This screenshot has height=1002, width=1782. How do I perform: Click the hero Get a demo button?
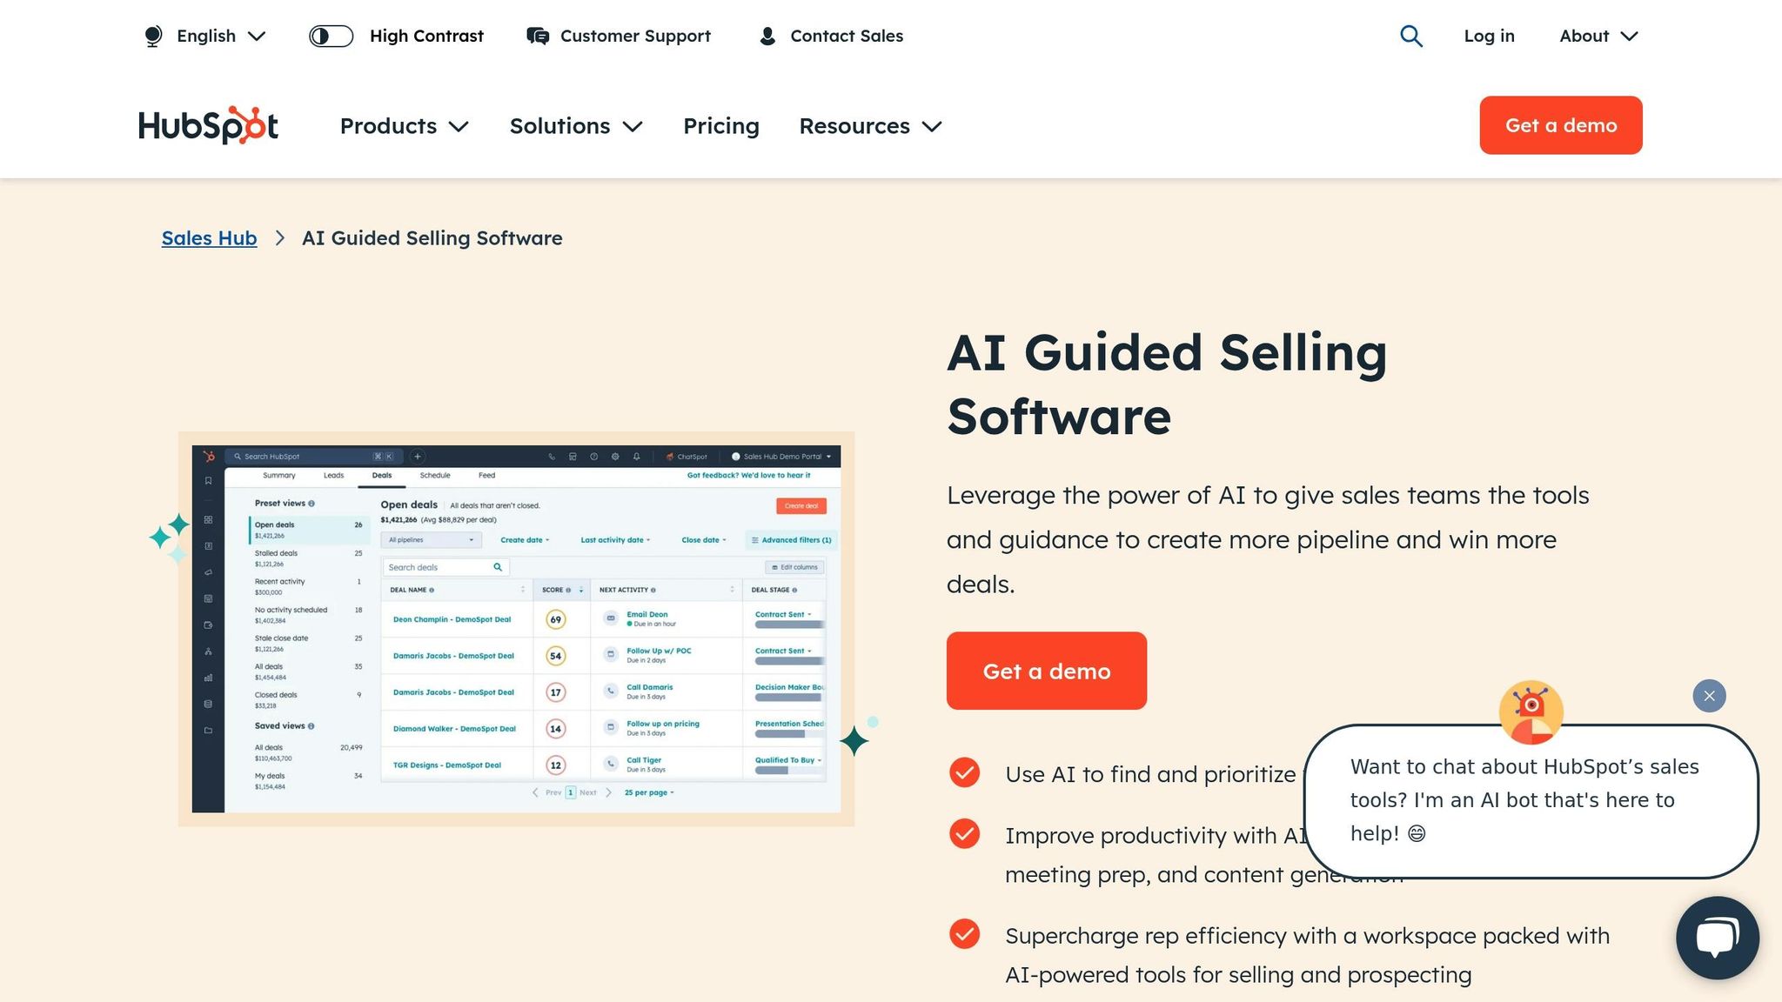(x=1047, y=671)
